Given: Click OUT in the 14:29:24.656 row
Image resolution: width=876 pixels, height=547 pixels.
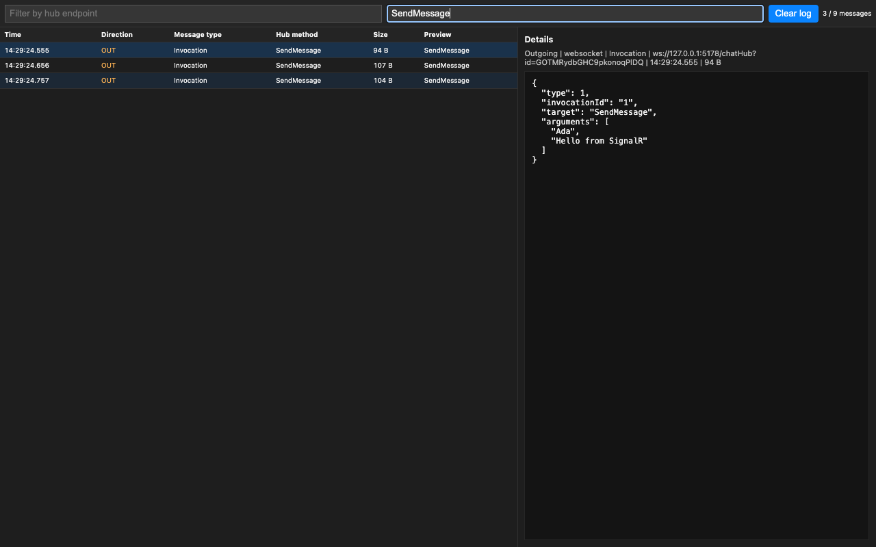Looking at the screenshot, I should pyautogui.click(x=109, y=66).
